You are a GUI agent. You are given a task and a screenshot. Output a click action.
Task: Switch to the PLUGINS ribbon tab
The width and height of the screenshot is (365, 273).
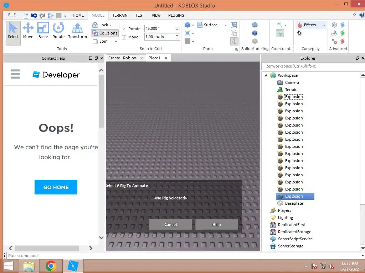pyautogui.click(x=176, y=15)
